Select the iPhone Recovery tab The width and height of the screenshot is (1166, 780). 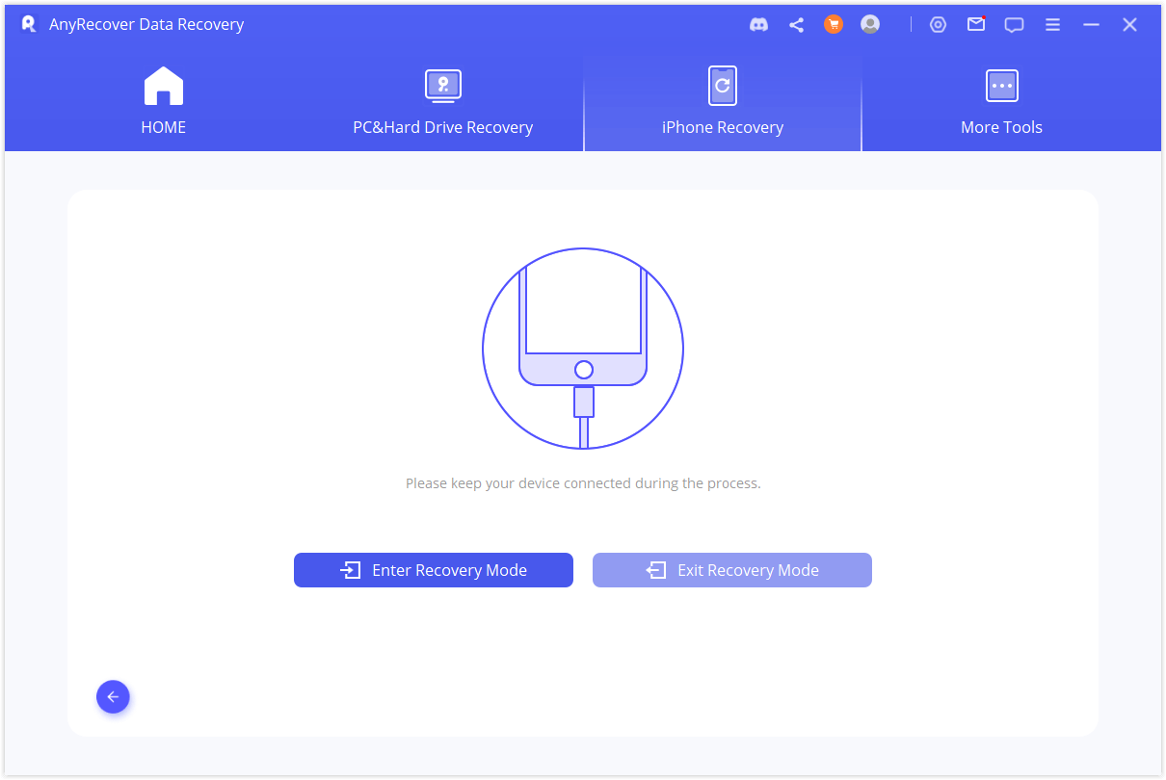click(723, 102)
